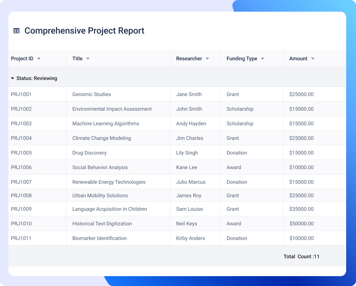This screenshot has height=286, width=356.
Task: Click the Genomic Studies title cell
Action: click(91, 94)
